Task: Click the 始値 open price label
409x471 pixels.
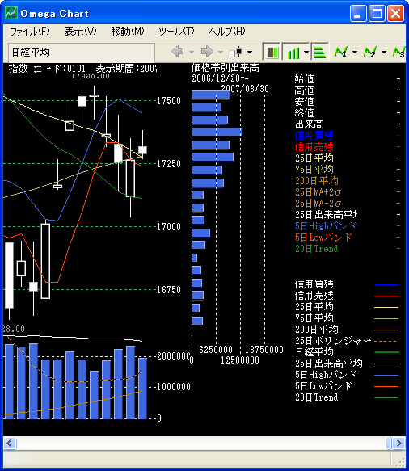Action: tap(304, 79)
